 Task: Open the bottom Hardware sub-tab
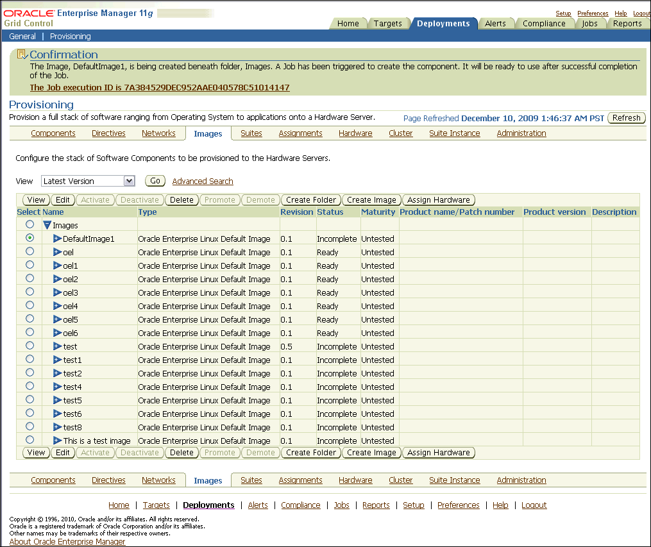(355, 480)
